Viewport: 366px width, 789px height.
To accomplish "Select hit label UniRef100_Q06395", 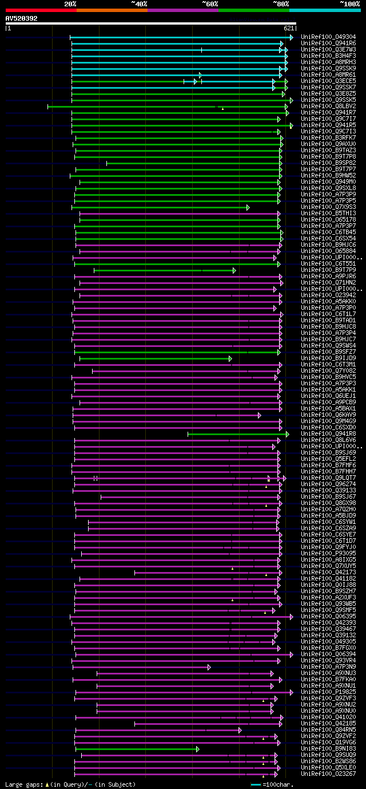I will coord(328,617).
